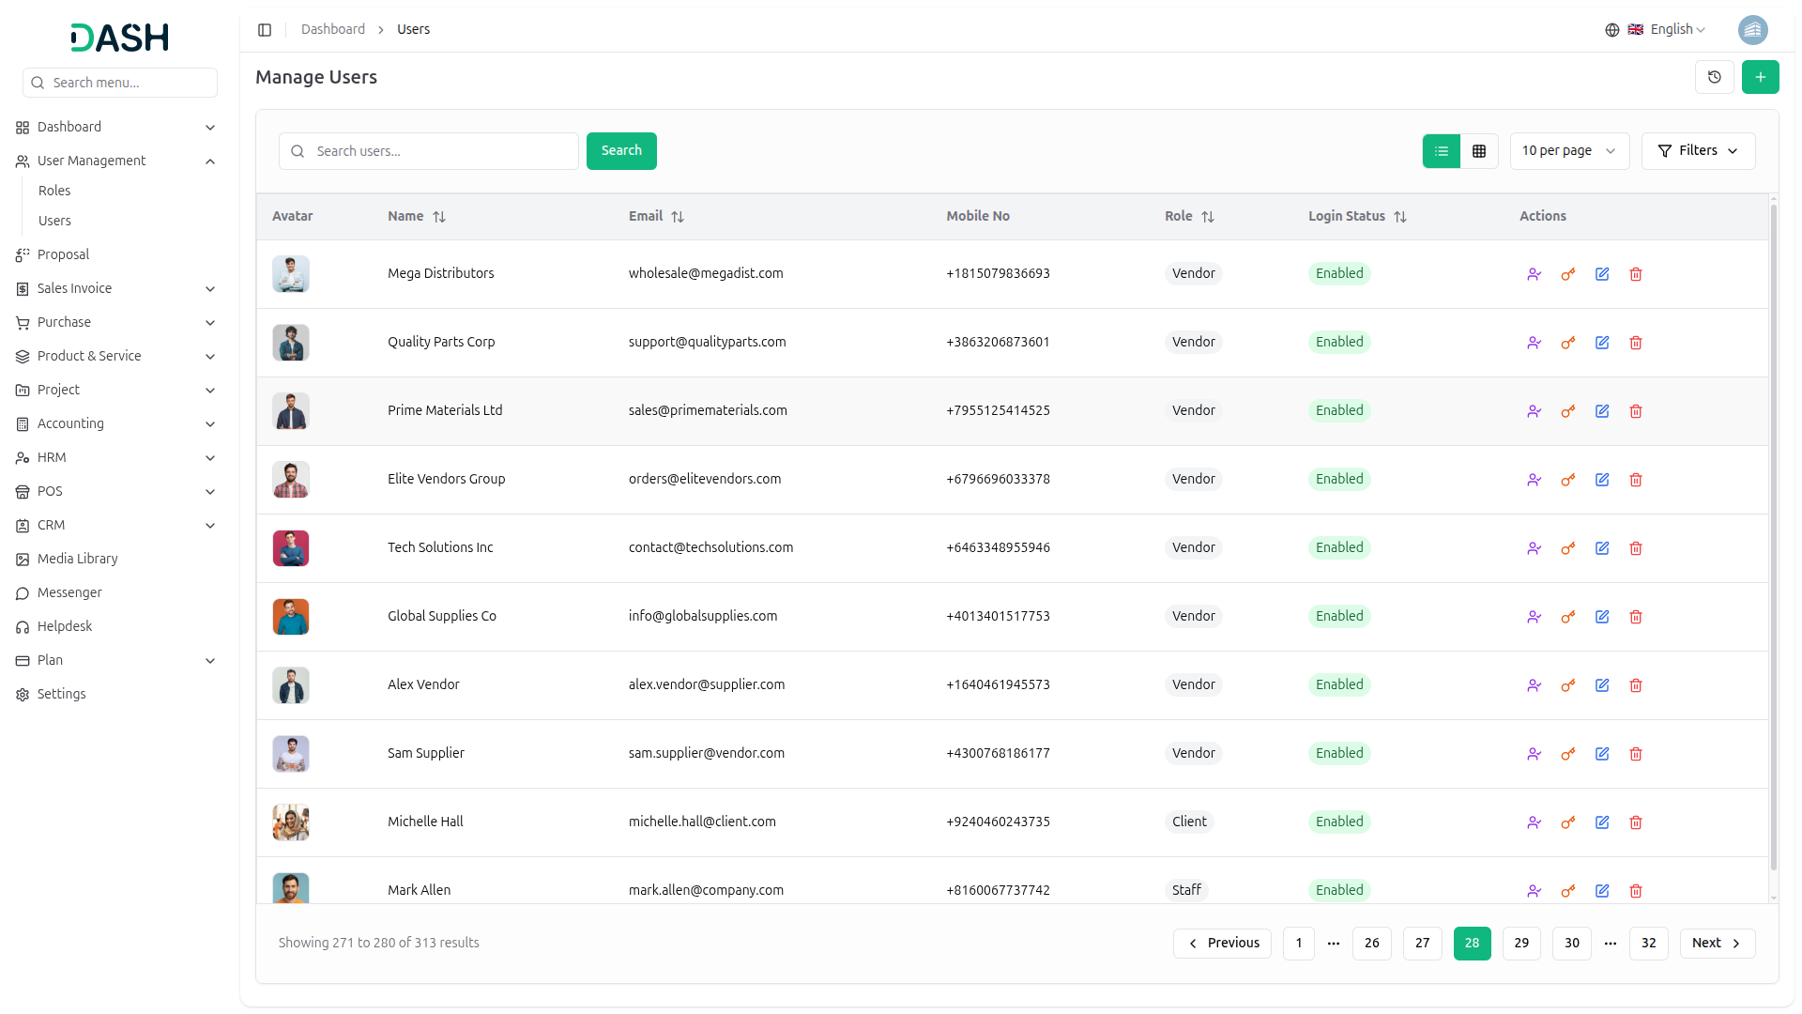Expand the Accounting menu

(116, 424)
